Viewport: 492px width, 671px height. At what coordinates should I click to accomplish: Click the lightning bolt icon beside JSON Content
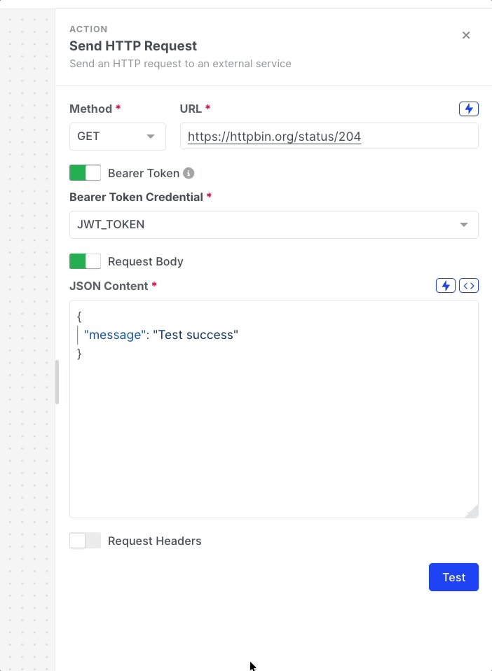pos(445,286)
